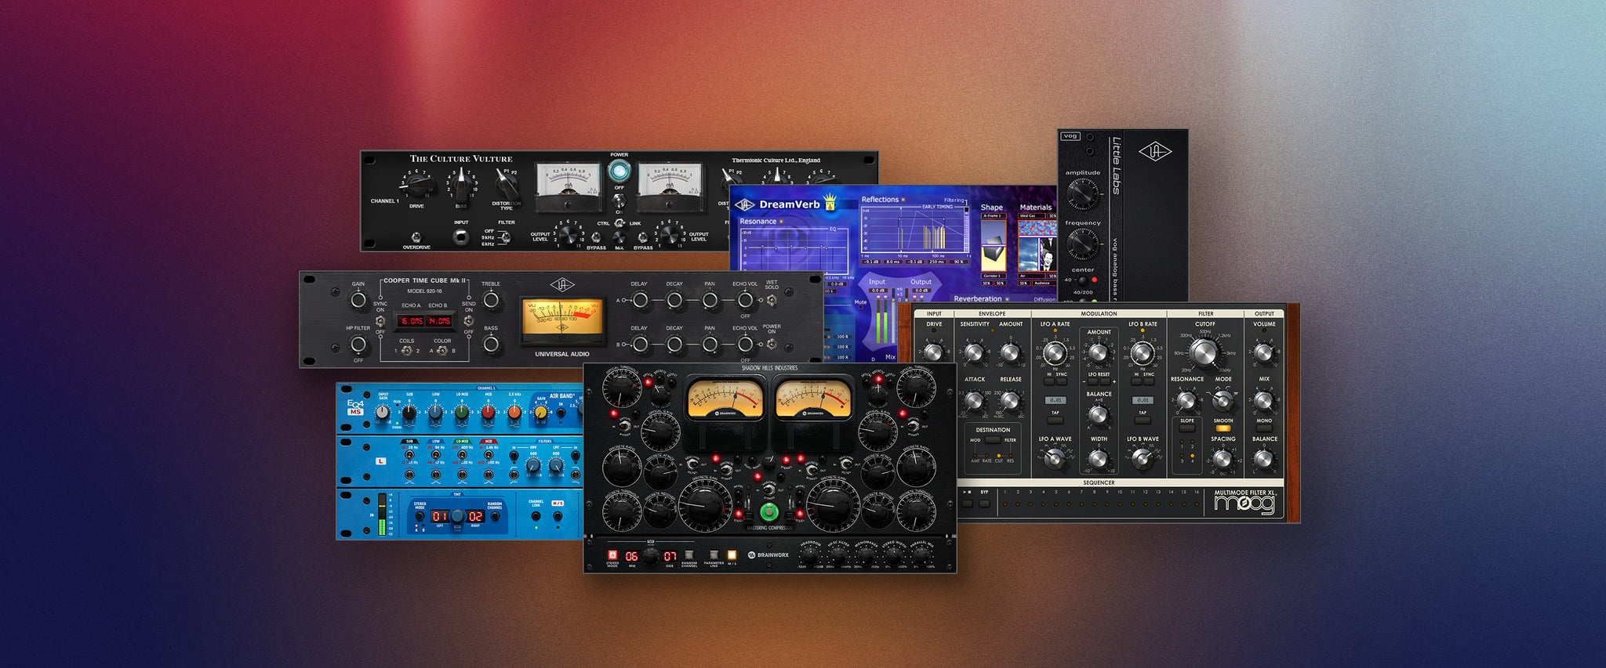This screenshot has width=1606, height=668.
Task: Click the Cooper Time Cube Treble knob
Action: pos(491,300)
